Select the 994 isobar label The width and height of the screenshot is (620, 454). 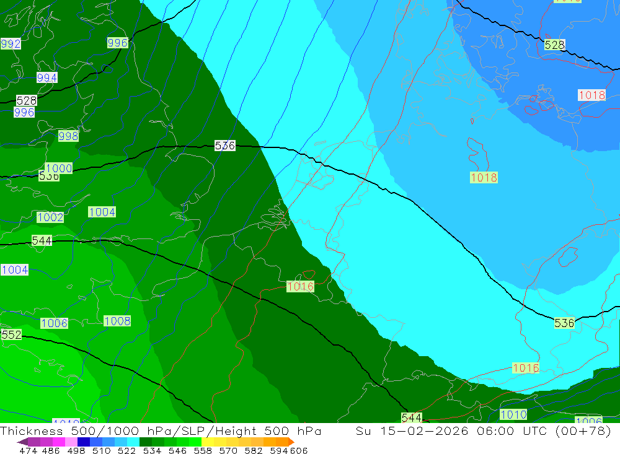47,77
